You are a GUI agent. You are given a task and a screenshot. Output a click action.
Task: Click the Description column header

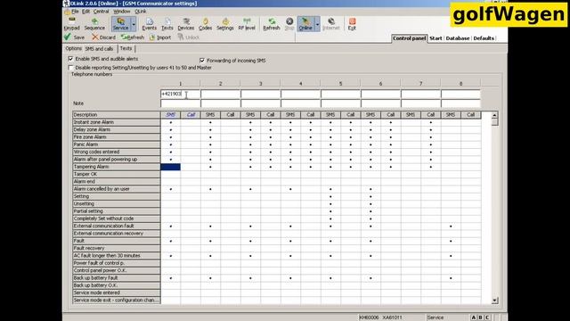point(117,115)
